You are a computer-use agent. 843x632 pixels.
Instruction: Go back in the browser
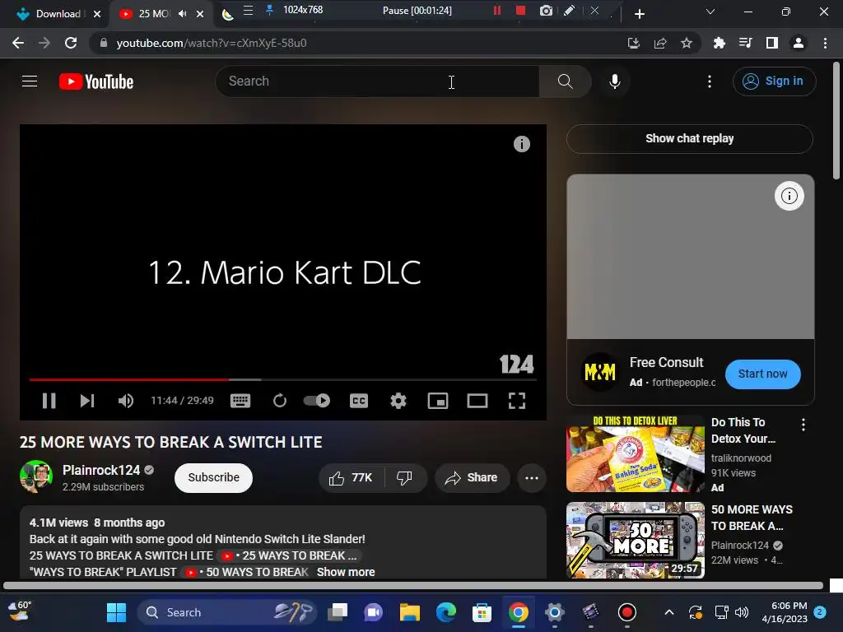(18, 43)
